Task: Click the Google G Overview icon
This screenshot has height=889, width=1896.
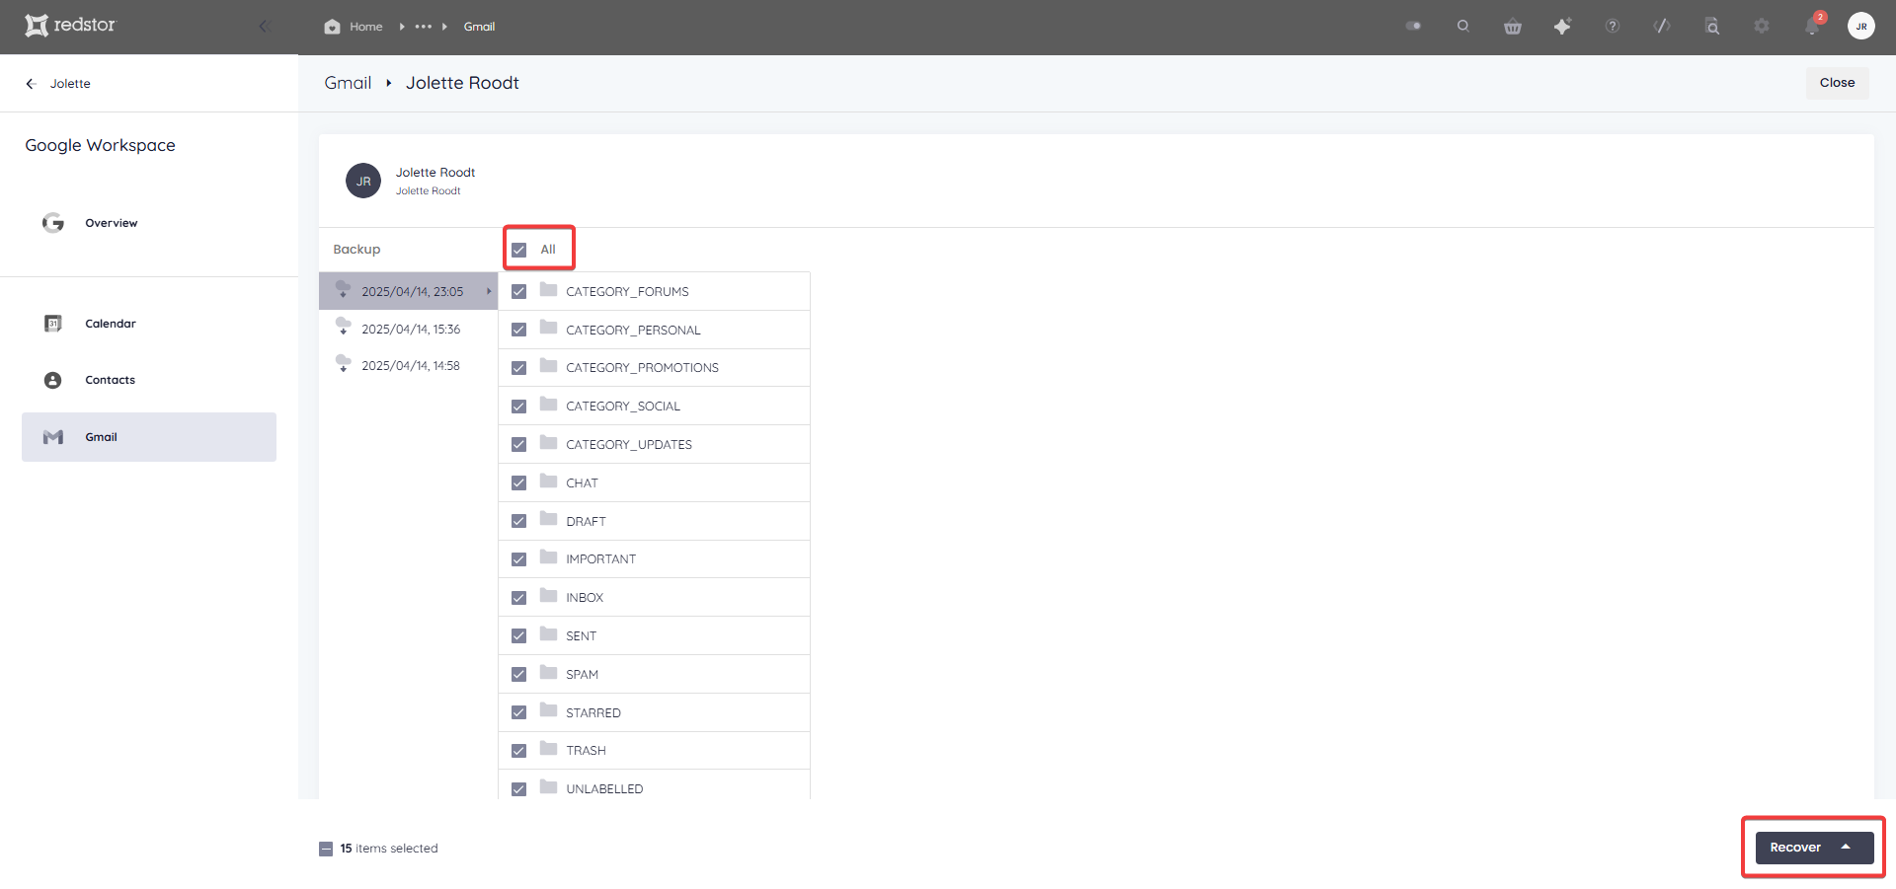Action: click(53, 223)
